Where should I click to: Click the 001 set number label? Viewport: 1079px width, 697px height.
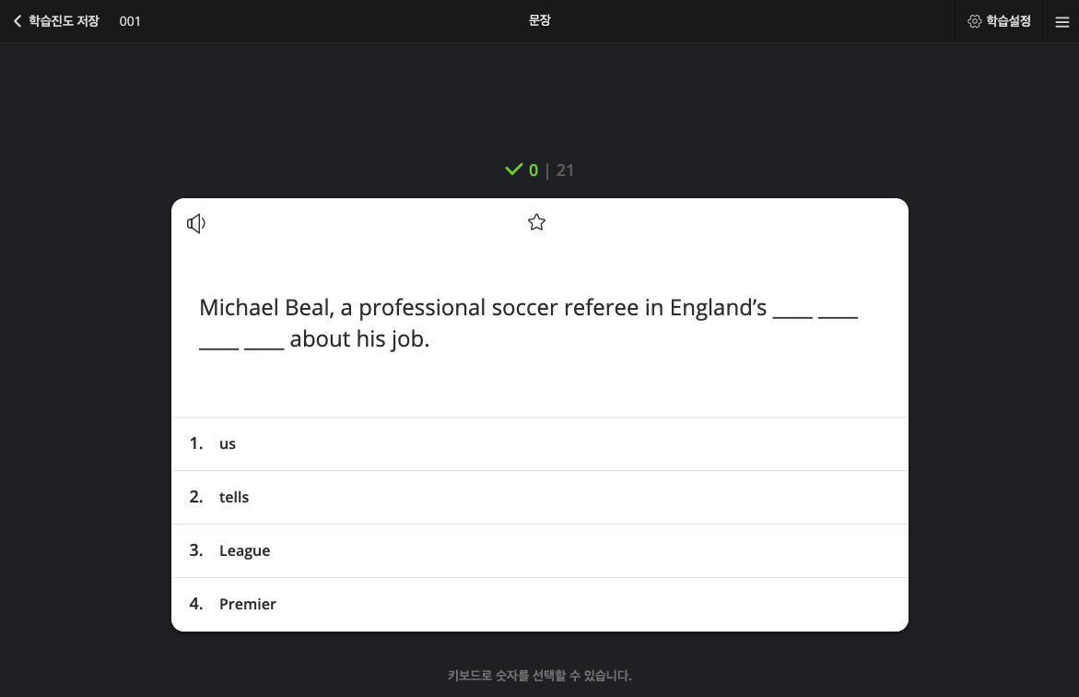click(129, 21)
